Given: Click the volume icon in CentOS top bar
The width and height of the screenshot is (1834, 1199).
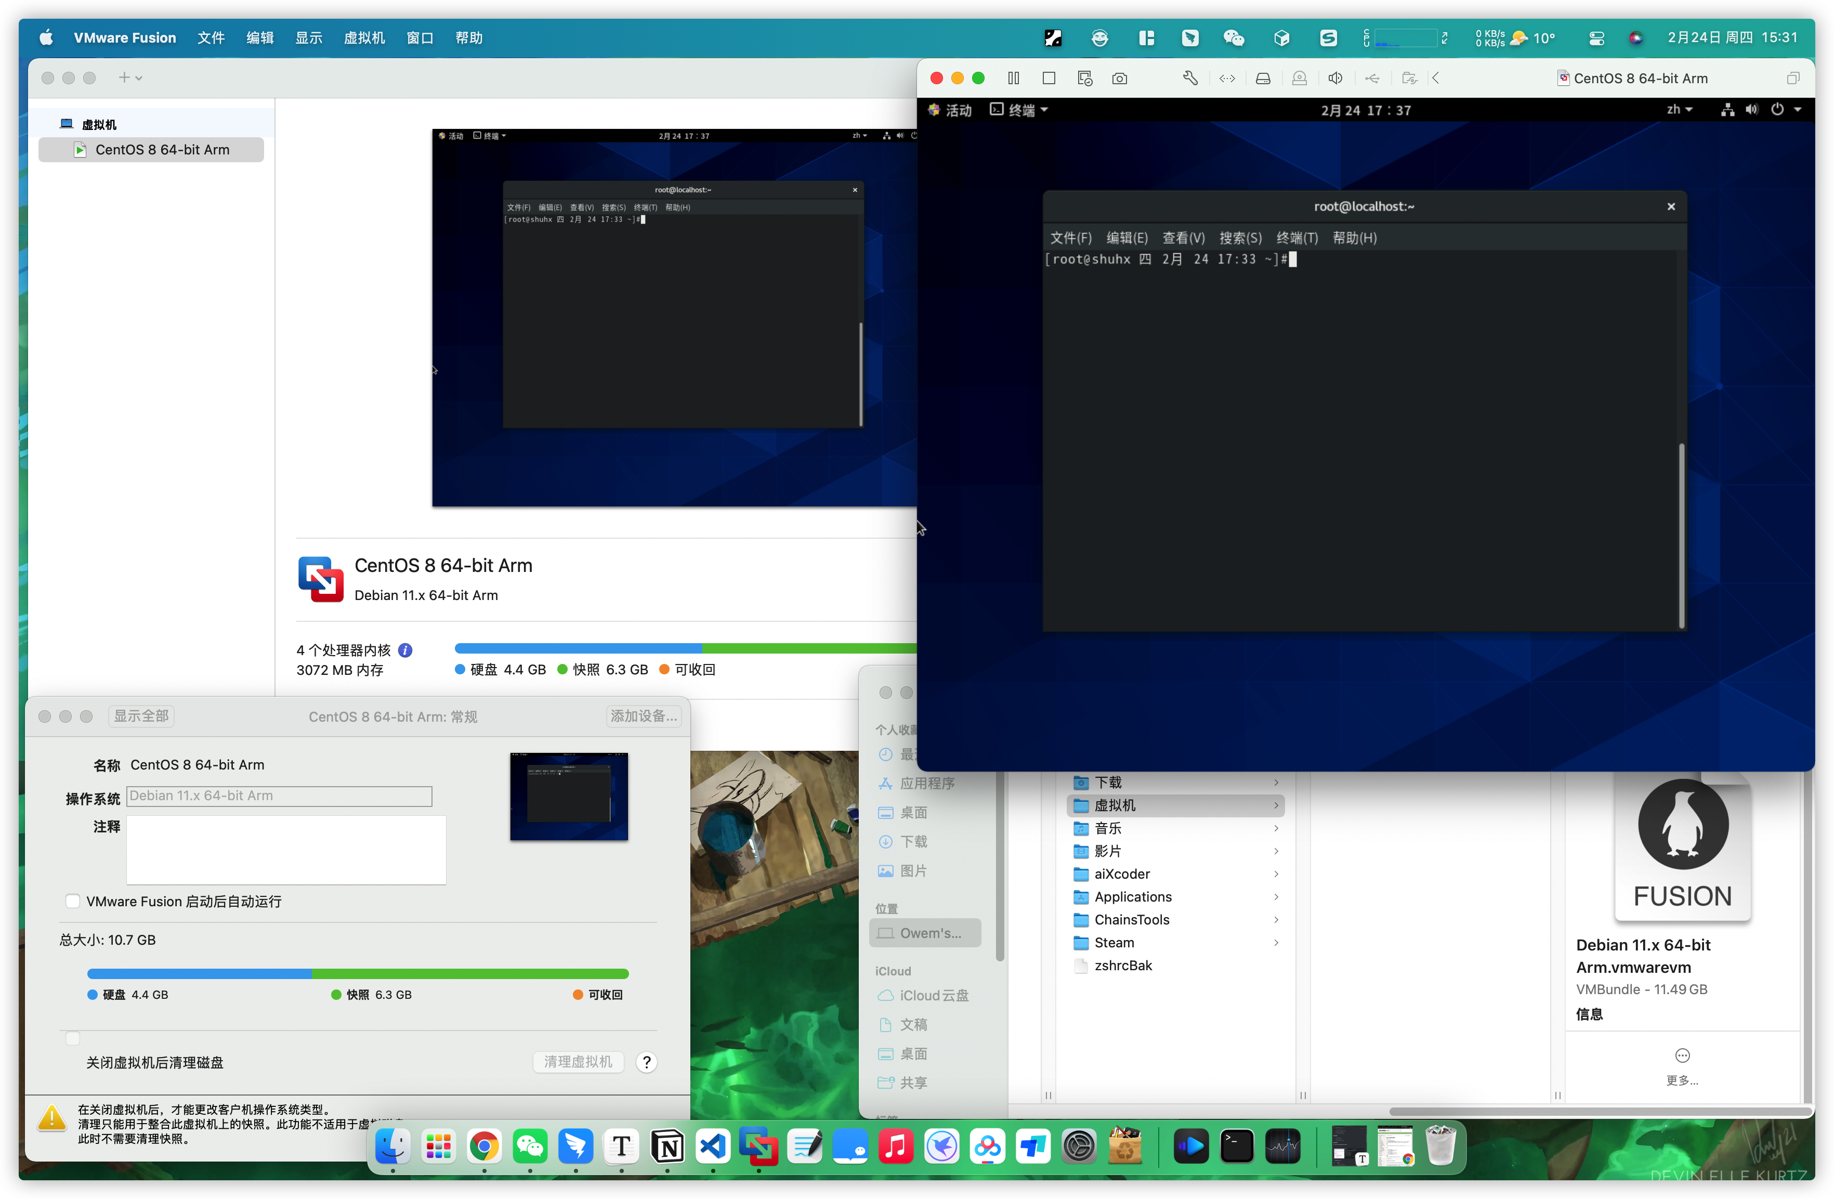Looking at the screenshot, I should point(1751,109).
